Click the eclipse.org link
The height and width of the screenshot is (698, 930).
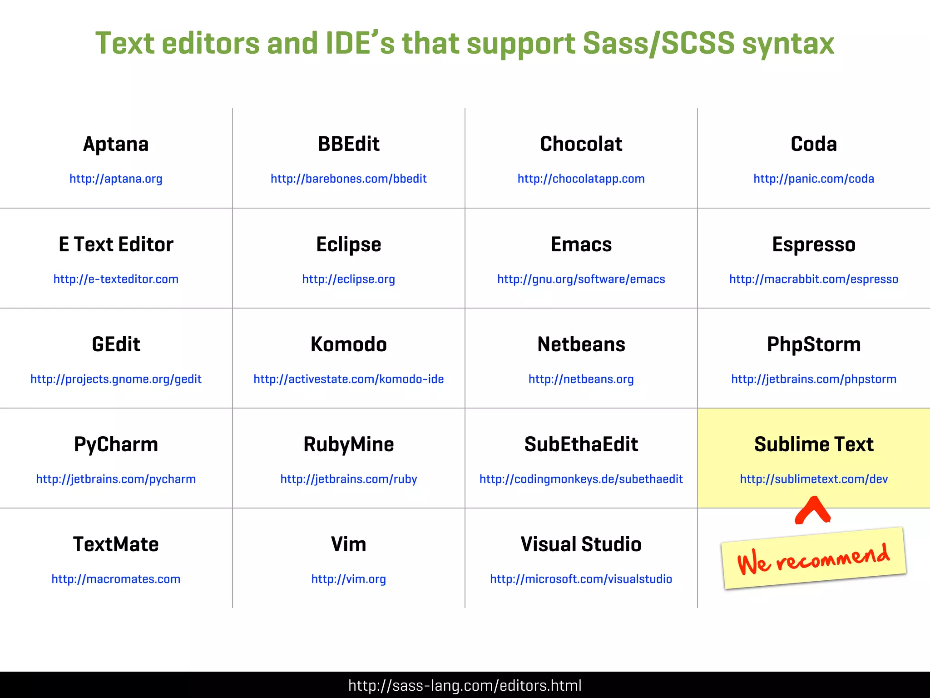coord(348,279)
